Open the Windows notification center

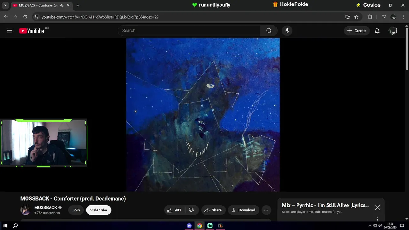pyautogui.click(x=402, y=226)
